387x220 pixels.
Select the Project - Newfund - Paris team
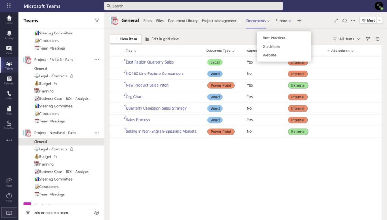click(x=55, y=133)
